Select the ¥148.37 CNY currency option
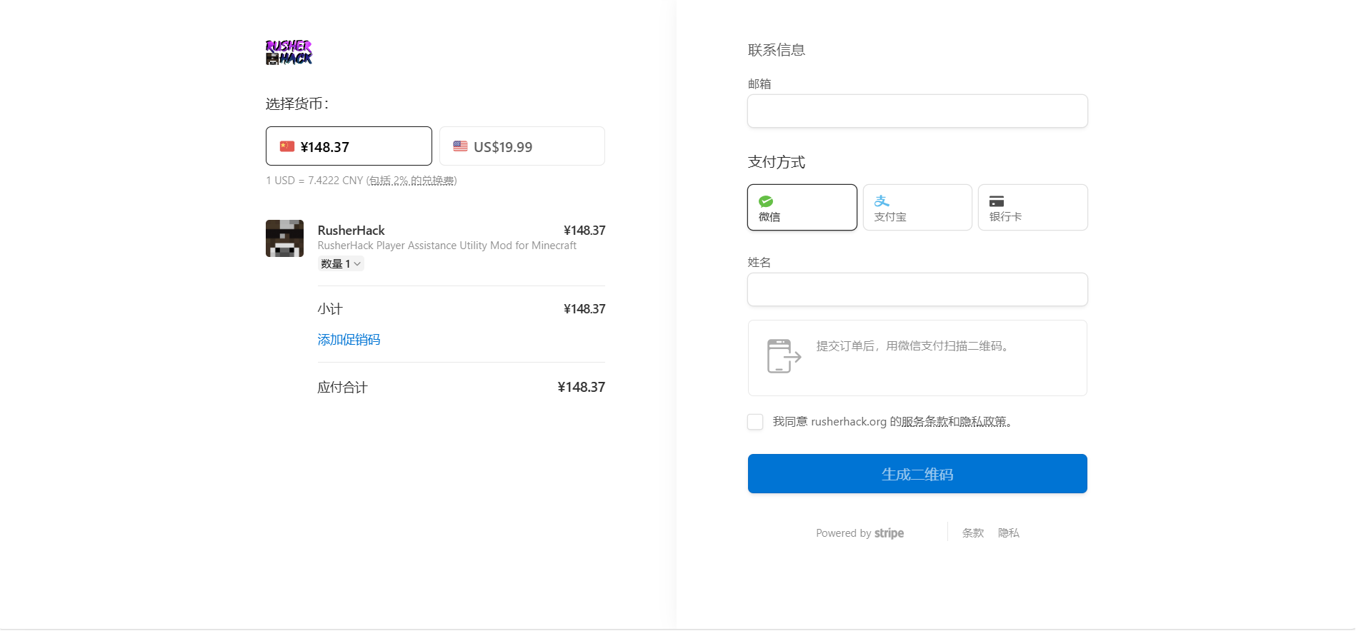This screenshot has height=631, width=1356. click(x=349, y=146)
